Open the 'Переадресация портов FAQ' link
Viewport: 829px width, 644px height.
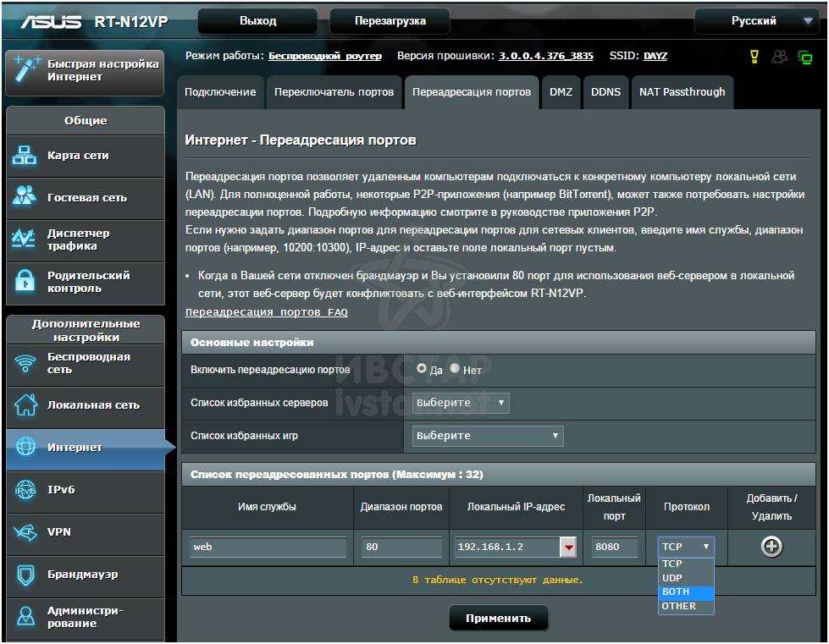click(266, 312)
